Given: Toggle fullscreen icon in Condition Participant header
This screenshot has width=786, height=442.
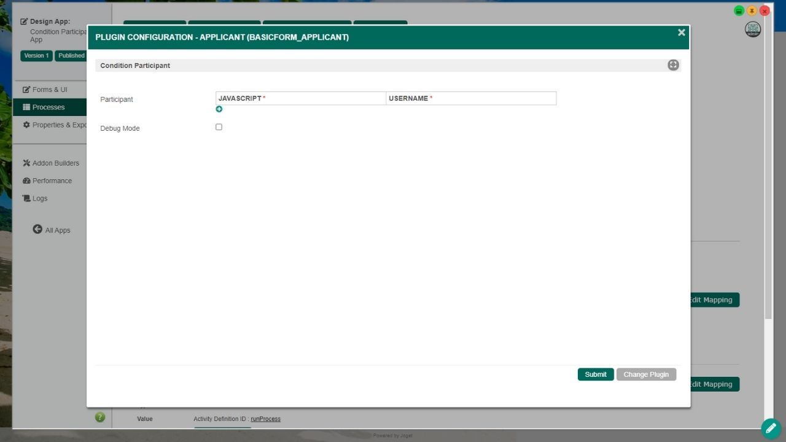Looking at the screenshot, I should 673,65.
